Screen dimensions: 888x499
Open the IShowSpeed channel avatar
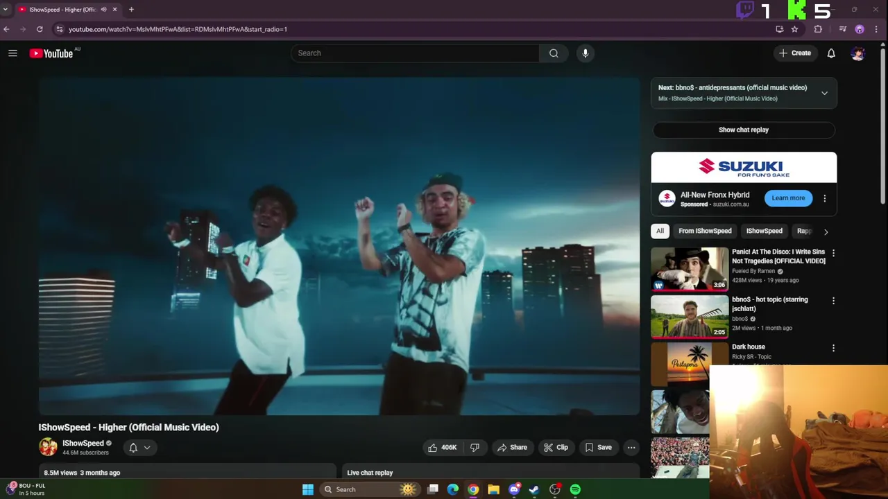(x=48, y=447)
